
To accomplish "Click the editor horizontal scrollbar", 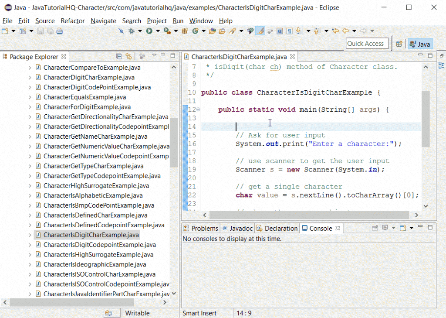I will click(x=309, y=215).
